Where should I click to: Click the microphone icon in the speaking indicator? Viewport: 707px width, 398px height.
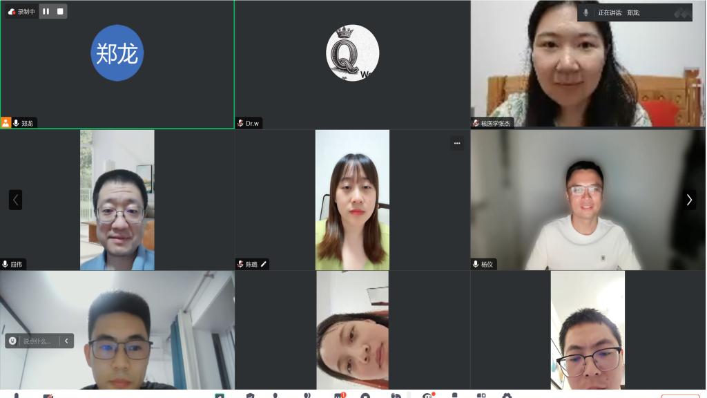coord(586,12)
